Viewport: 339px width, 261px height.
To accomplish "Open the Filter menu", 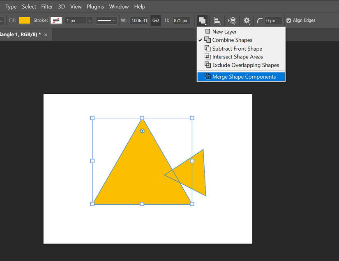I will click(x=47, y=6).
